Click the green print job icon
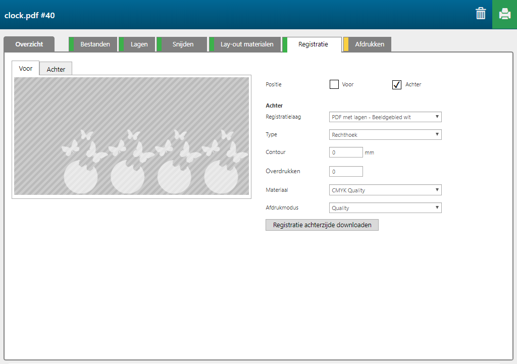The image size is (517, 364). [x=504, y=14]
